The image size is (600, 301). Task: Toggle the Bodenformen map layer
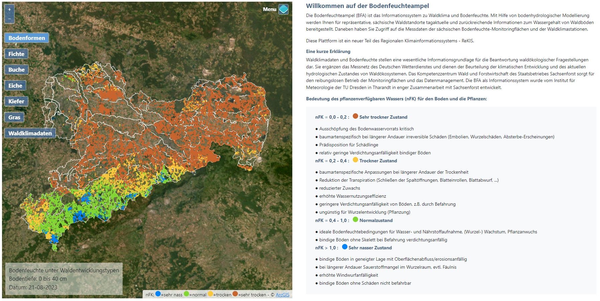coord(27,38)
